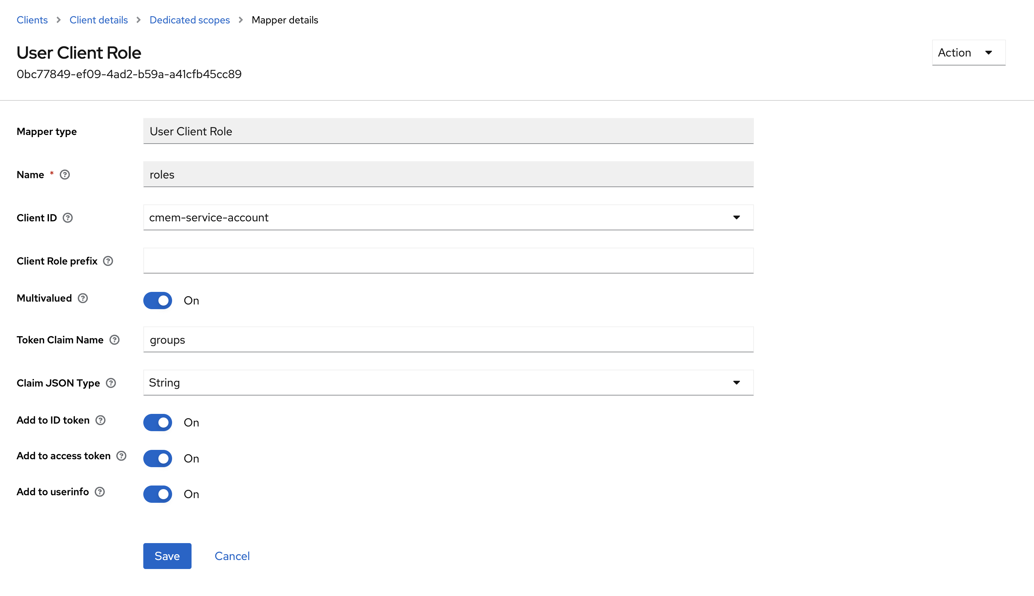The image size is (1034, 596).
Task: Disable the Add to access token switch
Action: [x=158, y=459]
